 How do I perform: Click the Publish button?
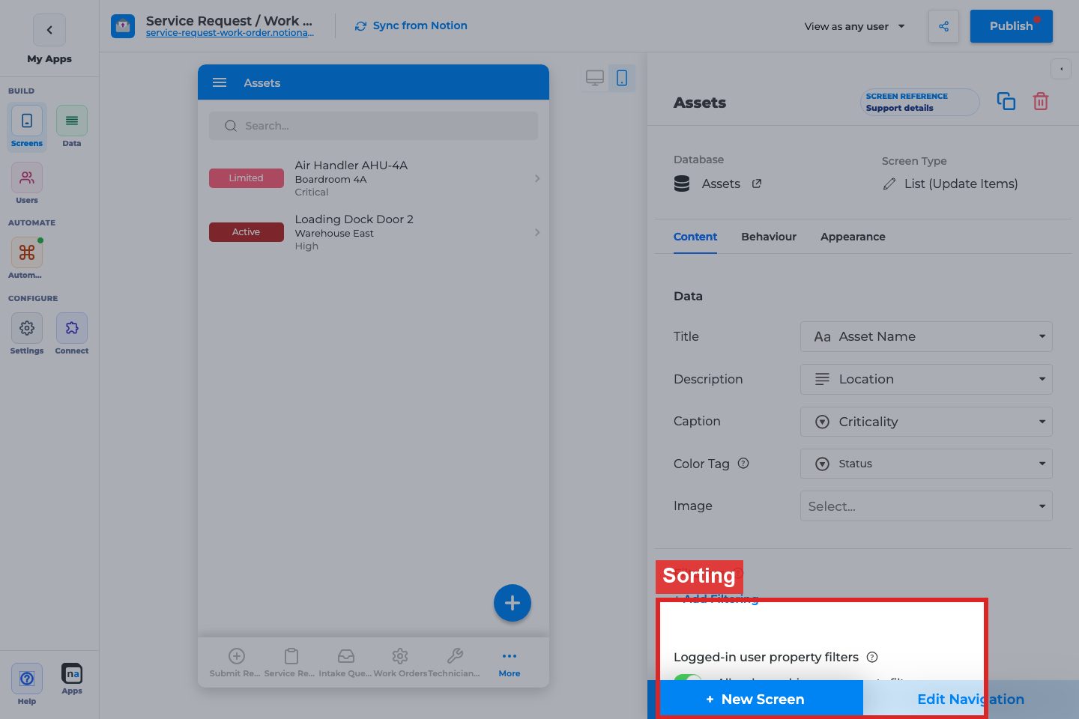(1012, 26)
